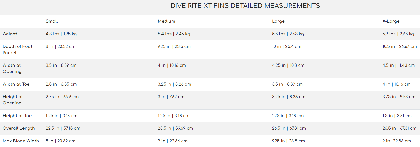Click the Height at Toe row label
420x147 pixels.
(17, 116)
